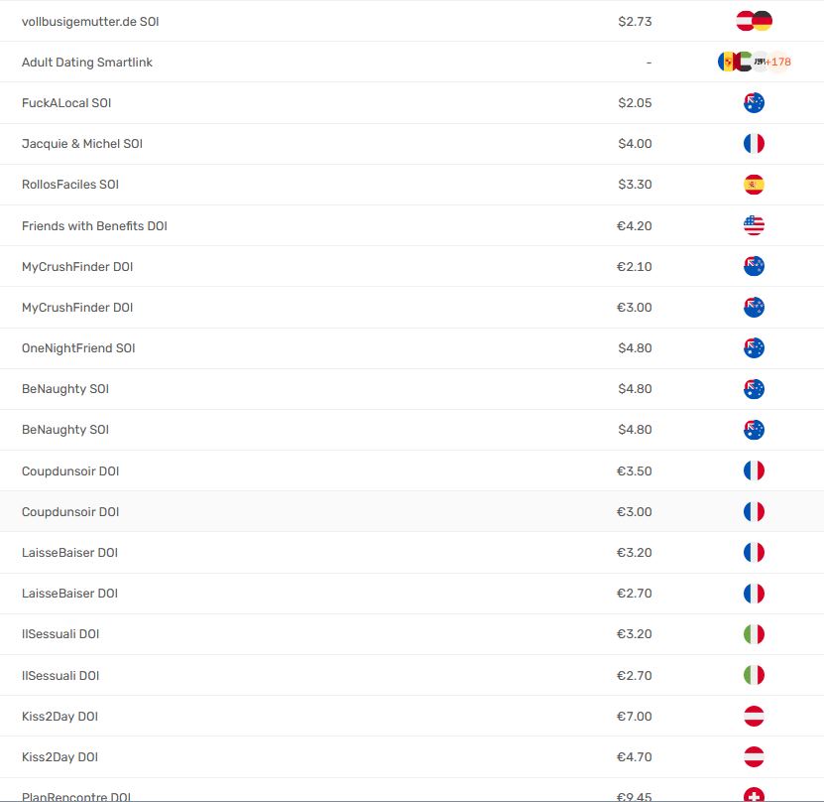Open MyCrushFinder DOI priced €2.10
This screenshot has width=824, height=802.
pyautogui.click(x=77, y=267)
